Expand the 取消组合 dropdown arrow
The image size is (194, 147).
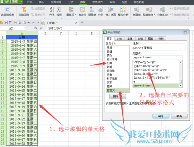tap(154, 15)
